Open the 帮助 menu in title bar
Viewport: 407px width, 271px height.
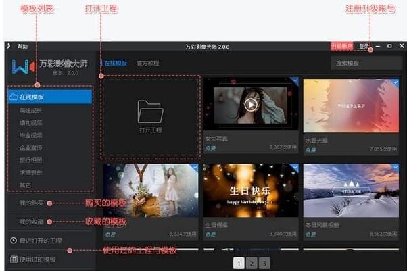coord(22,47)
